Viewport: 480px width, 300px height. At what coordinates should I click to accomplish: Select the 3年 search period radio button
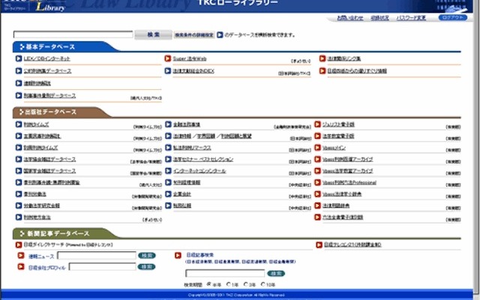click(245, 284)
